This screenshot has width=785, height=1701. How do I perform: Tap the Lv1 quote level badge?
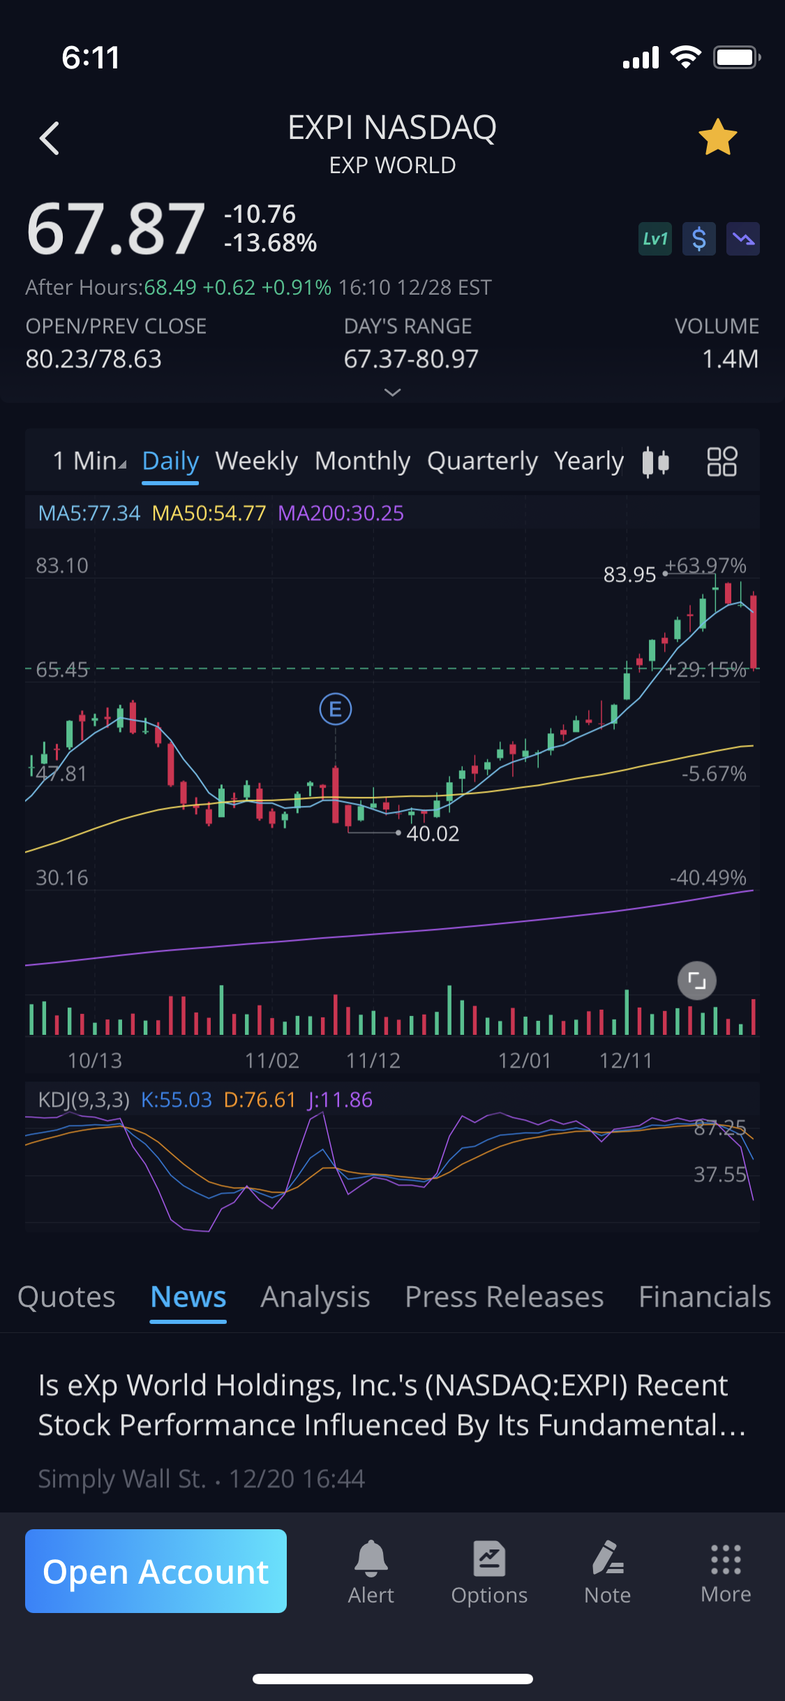pos(655,240)
